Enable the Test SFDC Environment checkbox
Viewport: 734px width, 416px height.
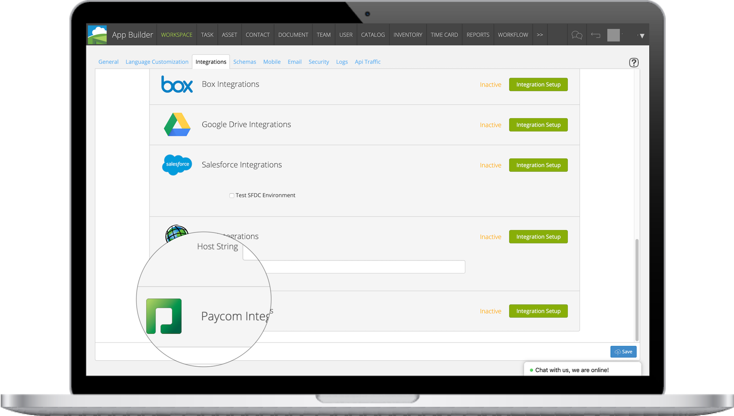point(232,195)
